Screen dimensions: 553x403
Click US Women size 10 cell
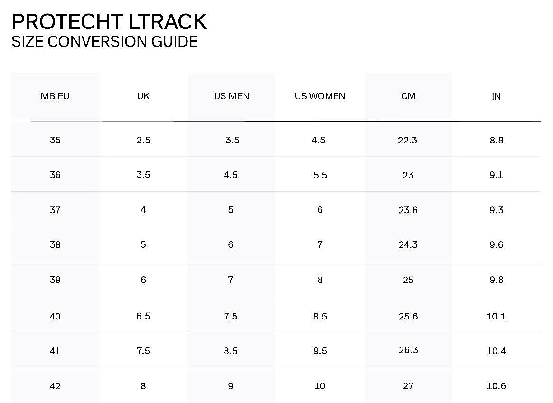[320, 386]
